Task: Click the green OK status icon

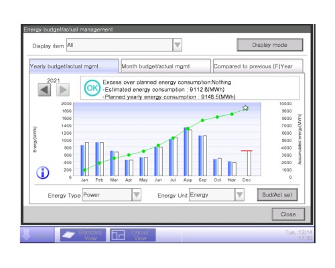Action: point(92,88)
